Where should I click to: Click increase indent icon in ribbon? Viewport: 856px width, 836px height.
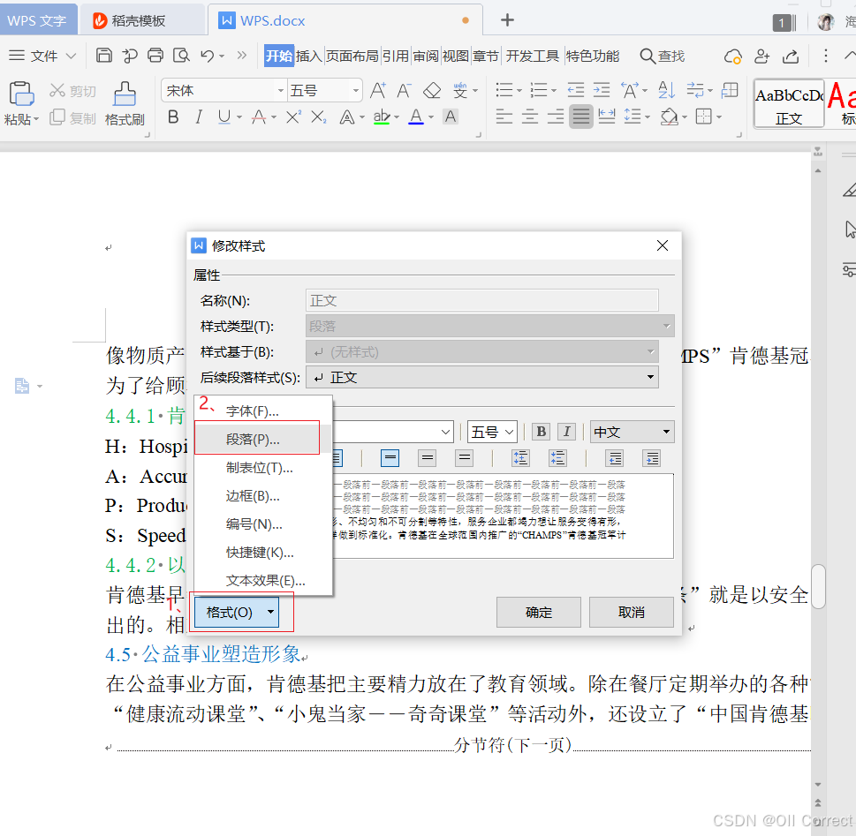pos(602,90)
